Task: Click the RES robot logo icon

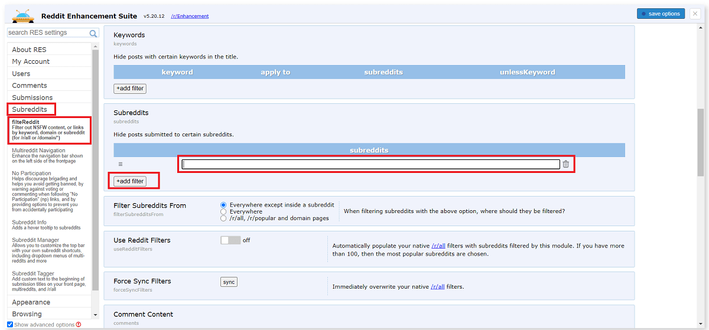Action: 23,15
